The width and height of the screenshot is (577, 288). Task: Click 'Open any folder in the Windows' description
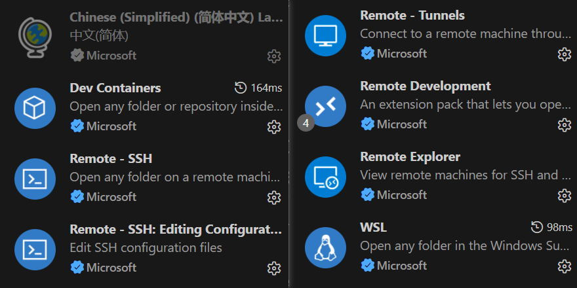(466, 245)
